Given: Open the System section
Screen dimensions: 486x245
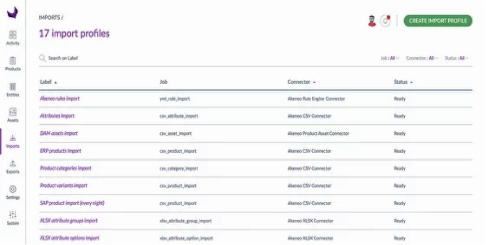Looking at the screenshot, I should coord(13,218).
